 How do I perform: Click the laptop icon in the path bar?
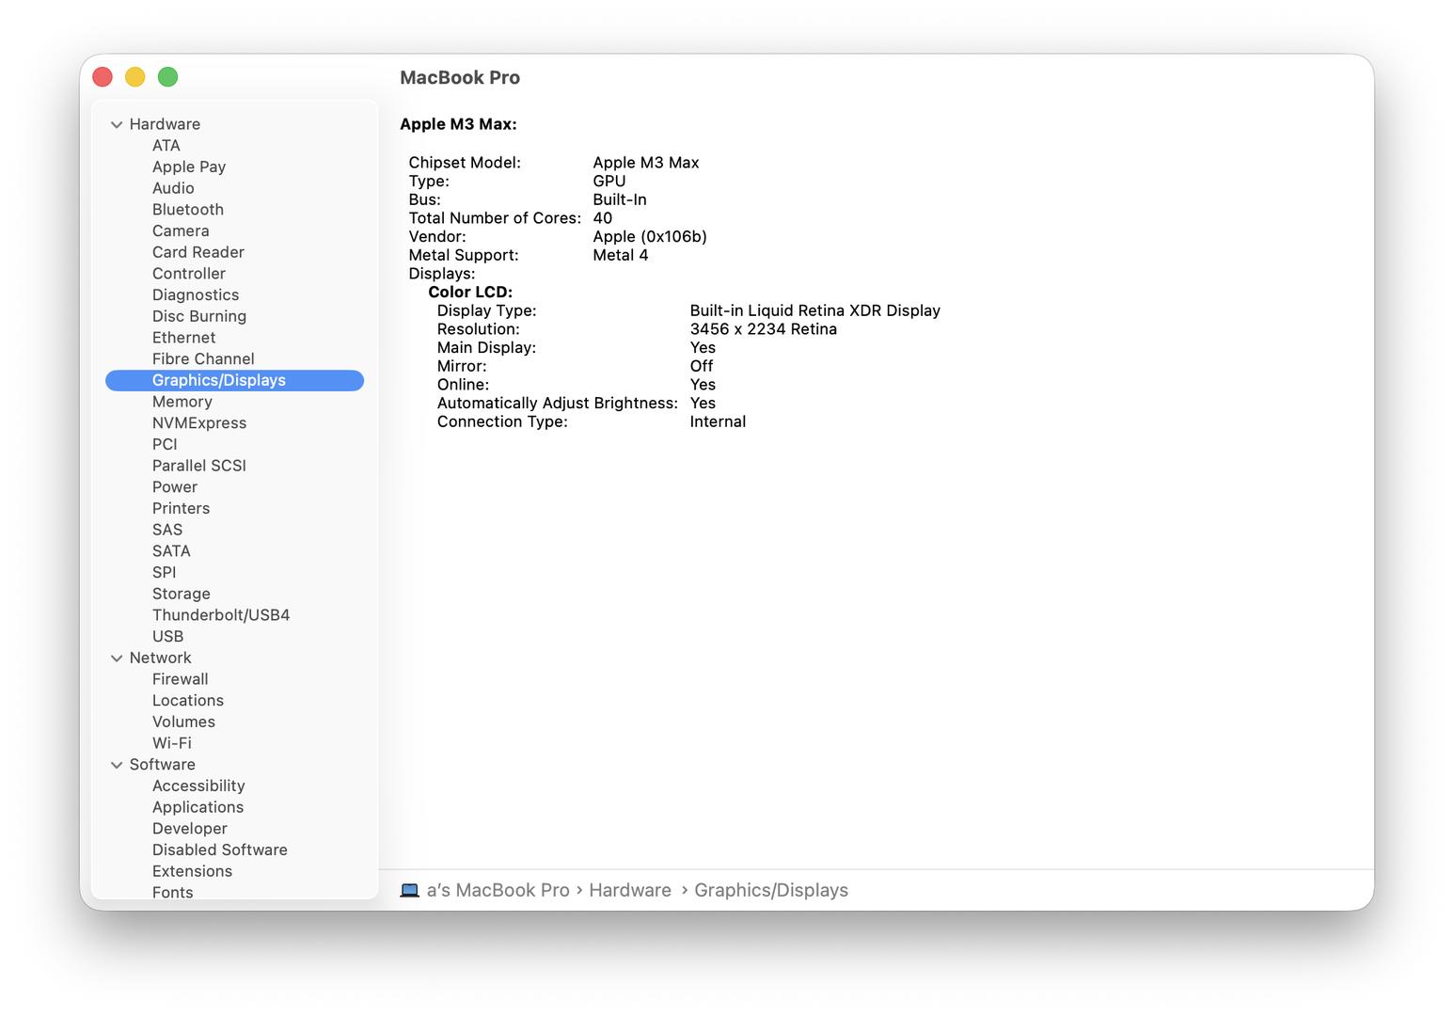[409, 890]
